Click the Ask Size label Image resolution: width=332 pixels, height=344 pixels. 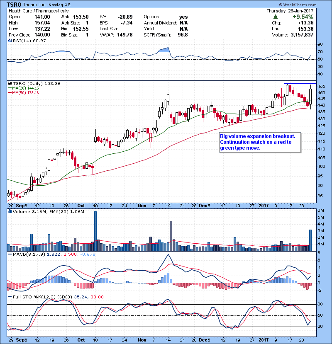71,23
